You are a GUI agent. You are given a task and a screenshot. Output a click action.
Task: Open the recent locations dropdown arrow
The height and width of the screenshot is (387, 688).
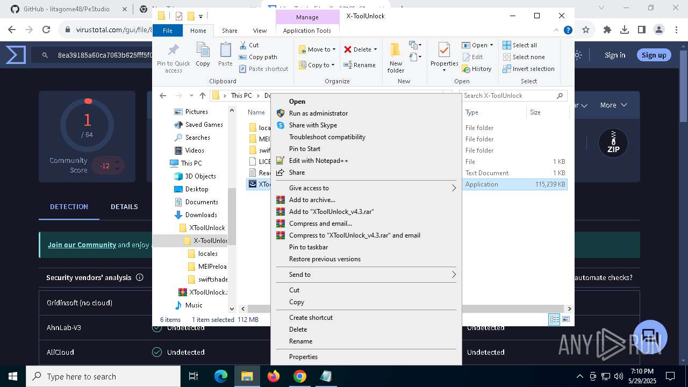click(x=191, y=96)
